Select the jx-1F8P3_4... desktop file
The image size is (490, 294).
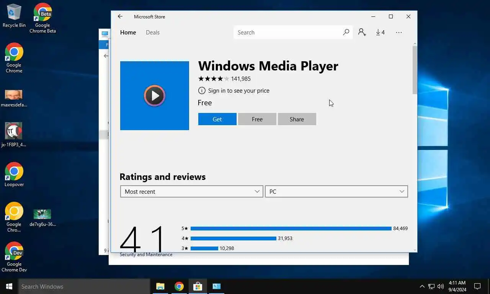click(14, 135)
